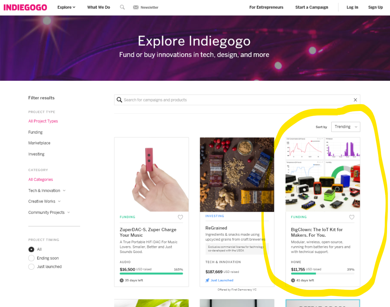Clear the search box with X icon
390x307 pixels.
(x=355, y=100)
